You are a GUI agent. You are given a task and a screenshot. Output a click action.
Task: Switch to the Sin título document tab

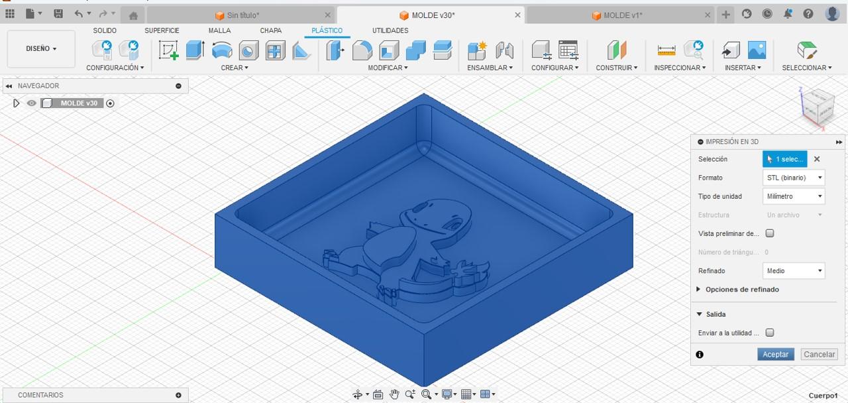(241, 15)
